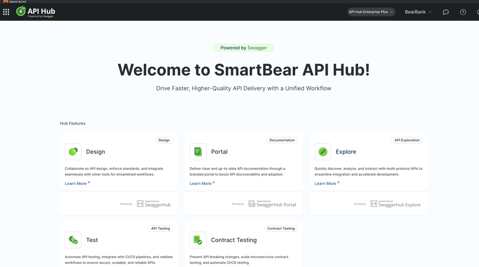Open the Test card title
This screenshot has height=267, width=479.
[92, 240]
